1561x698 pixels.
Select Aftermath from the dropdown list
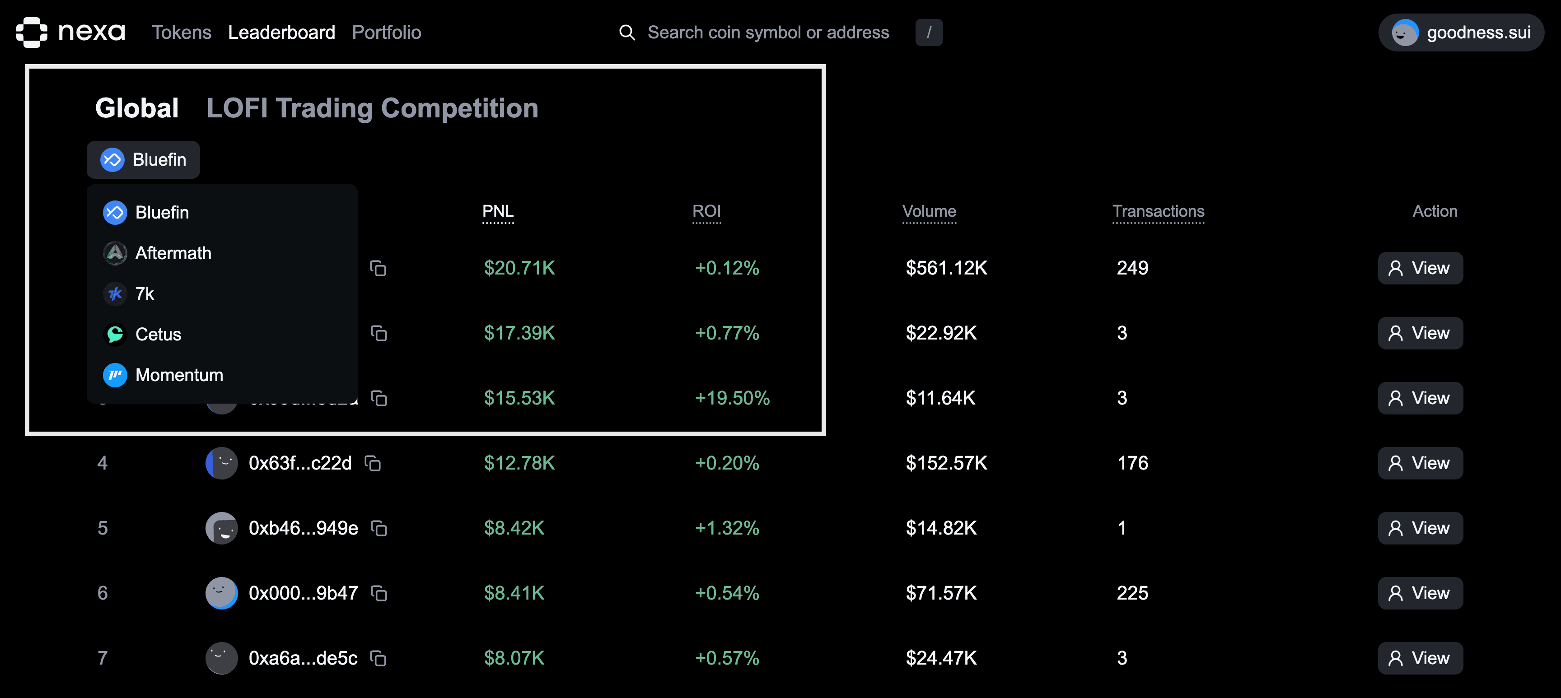[173, 253]
